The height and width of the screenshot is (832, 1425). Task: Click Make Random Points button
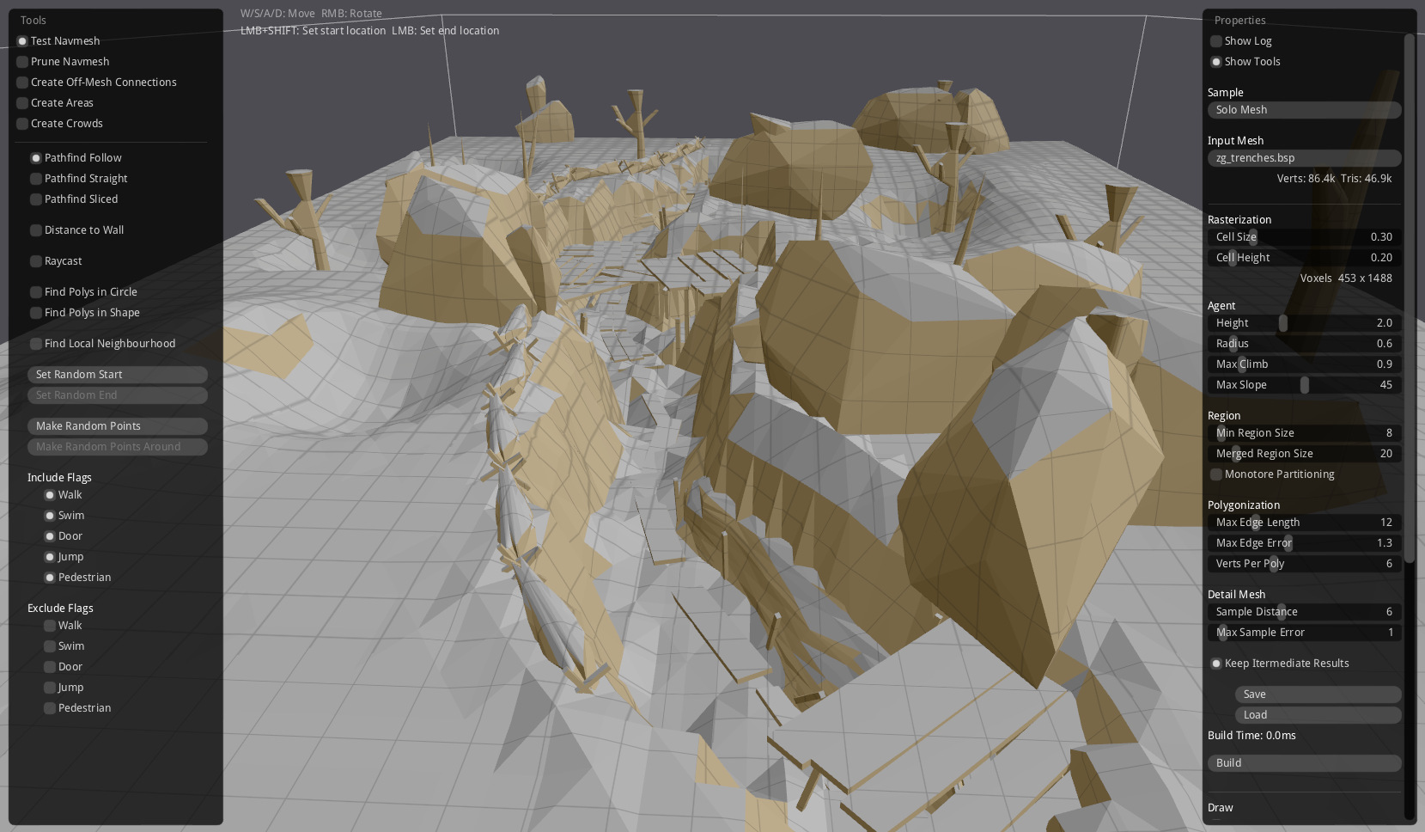tap(117, 426)
